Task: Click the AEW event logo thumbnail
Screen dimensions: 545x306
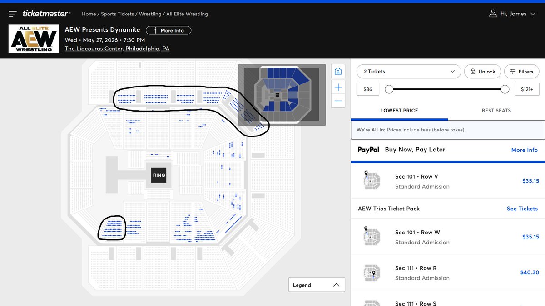Action: click(34, 39)
